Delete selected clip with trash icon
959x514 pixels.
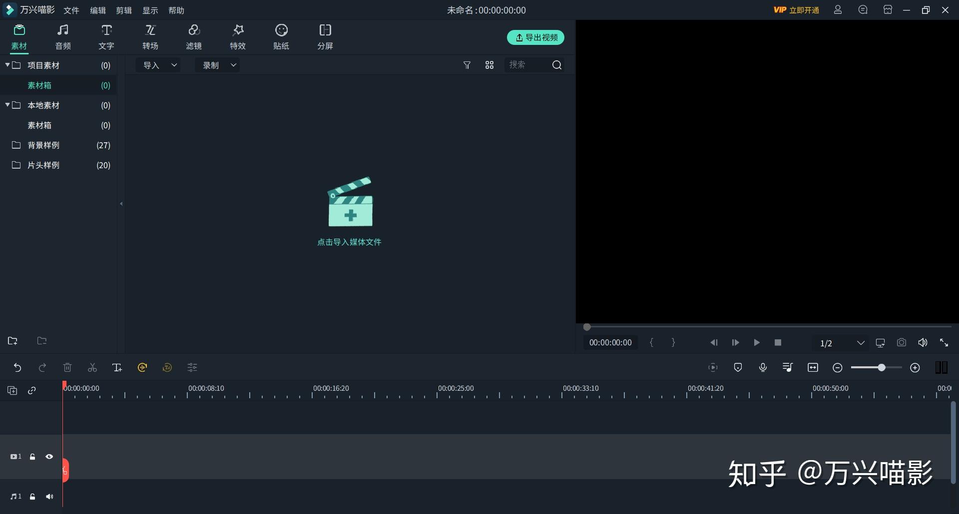pyautogui.click(x=67, y=368)
